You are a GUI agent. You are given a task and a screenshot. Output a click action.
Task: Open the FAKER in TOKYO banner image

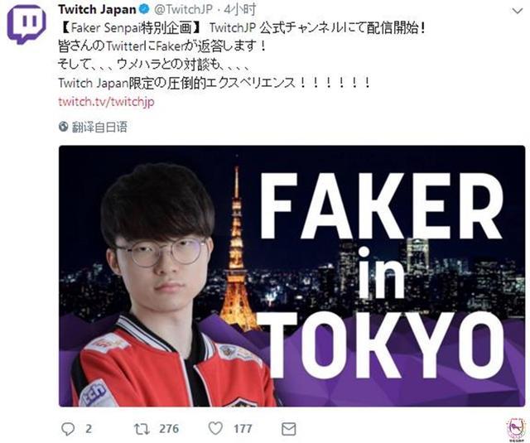(292, 276)
